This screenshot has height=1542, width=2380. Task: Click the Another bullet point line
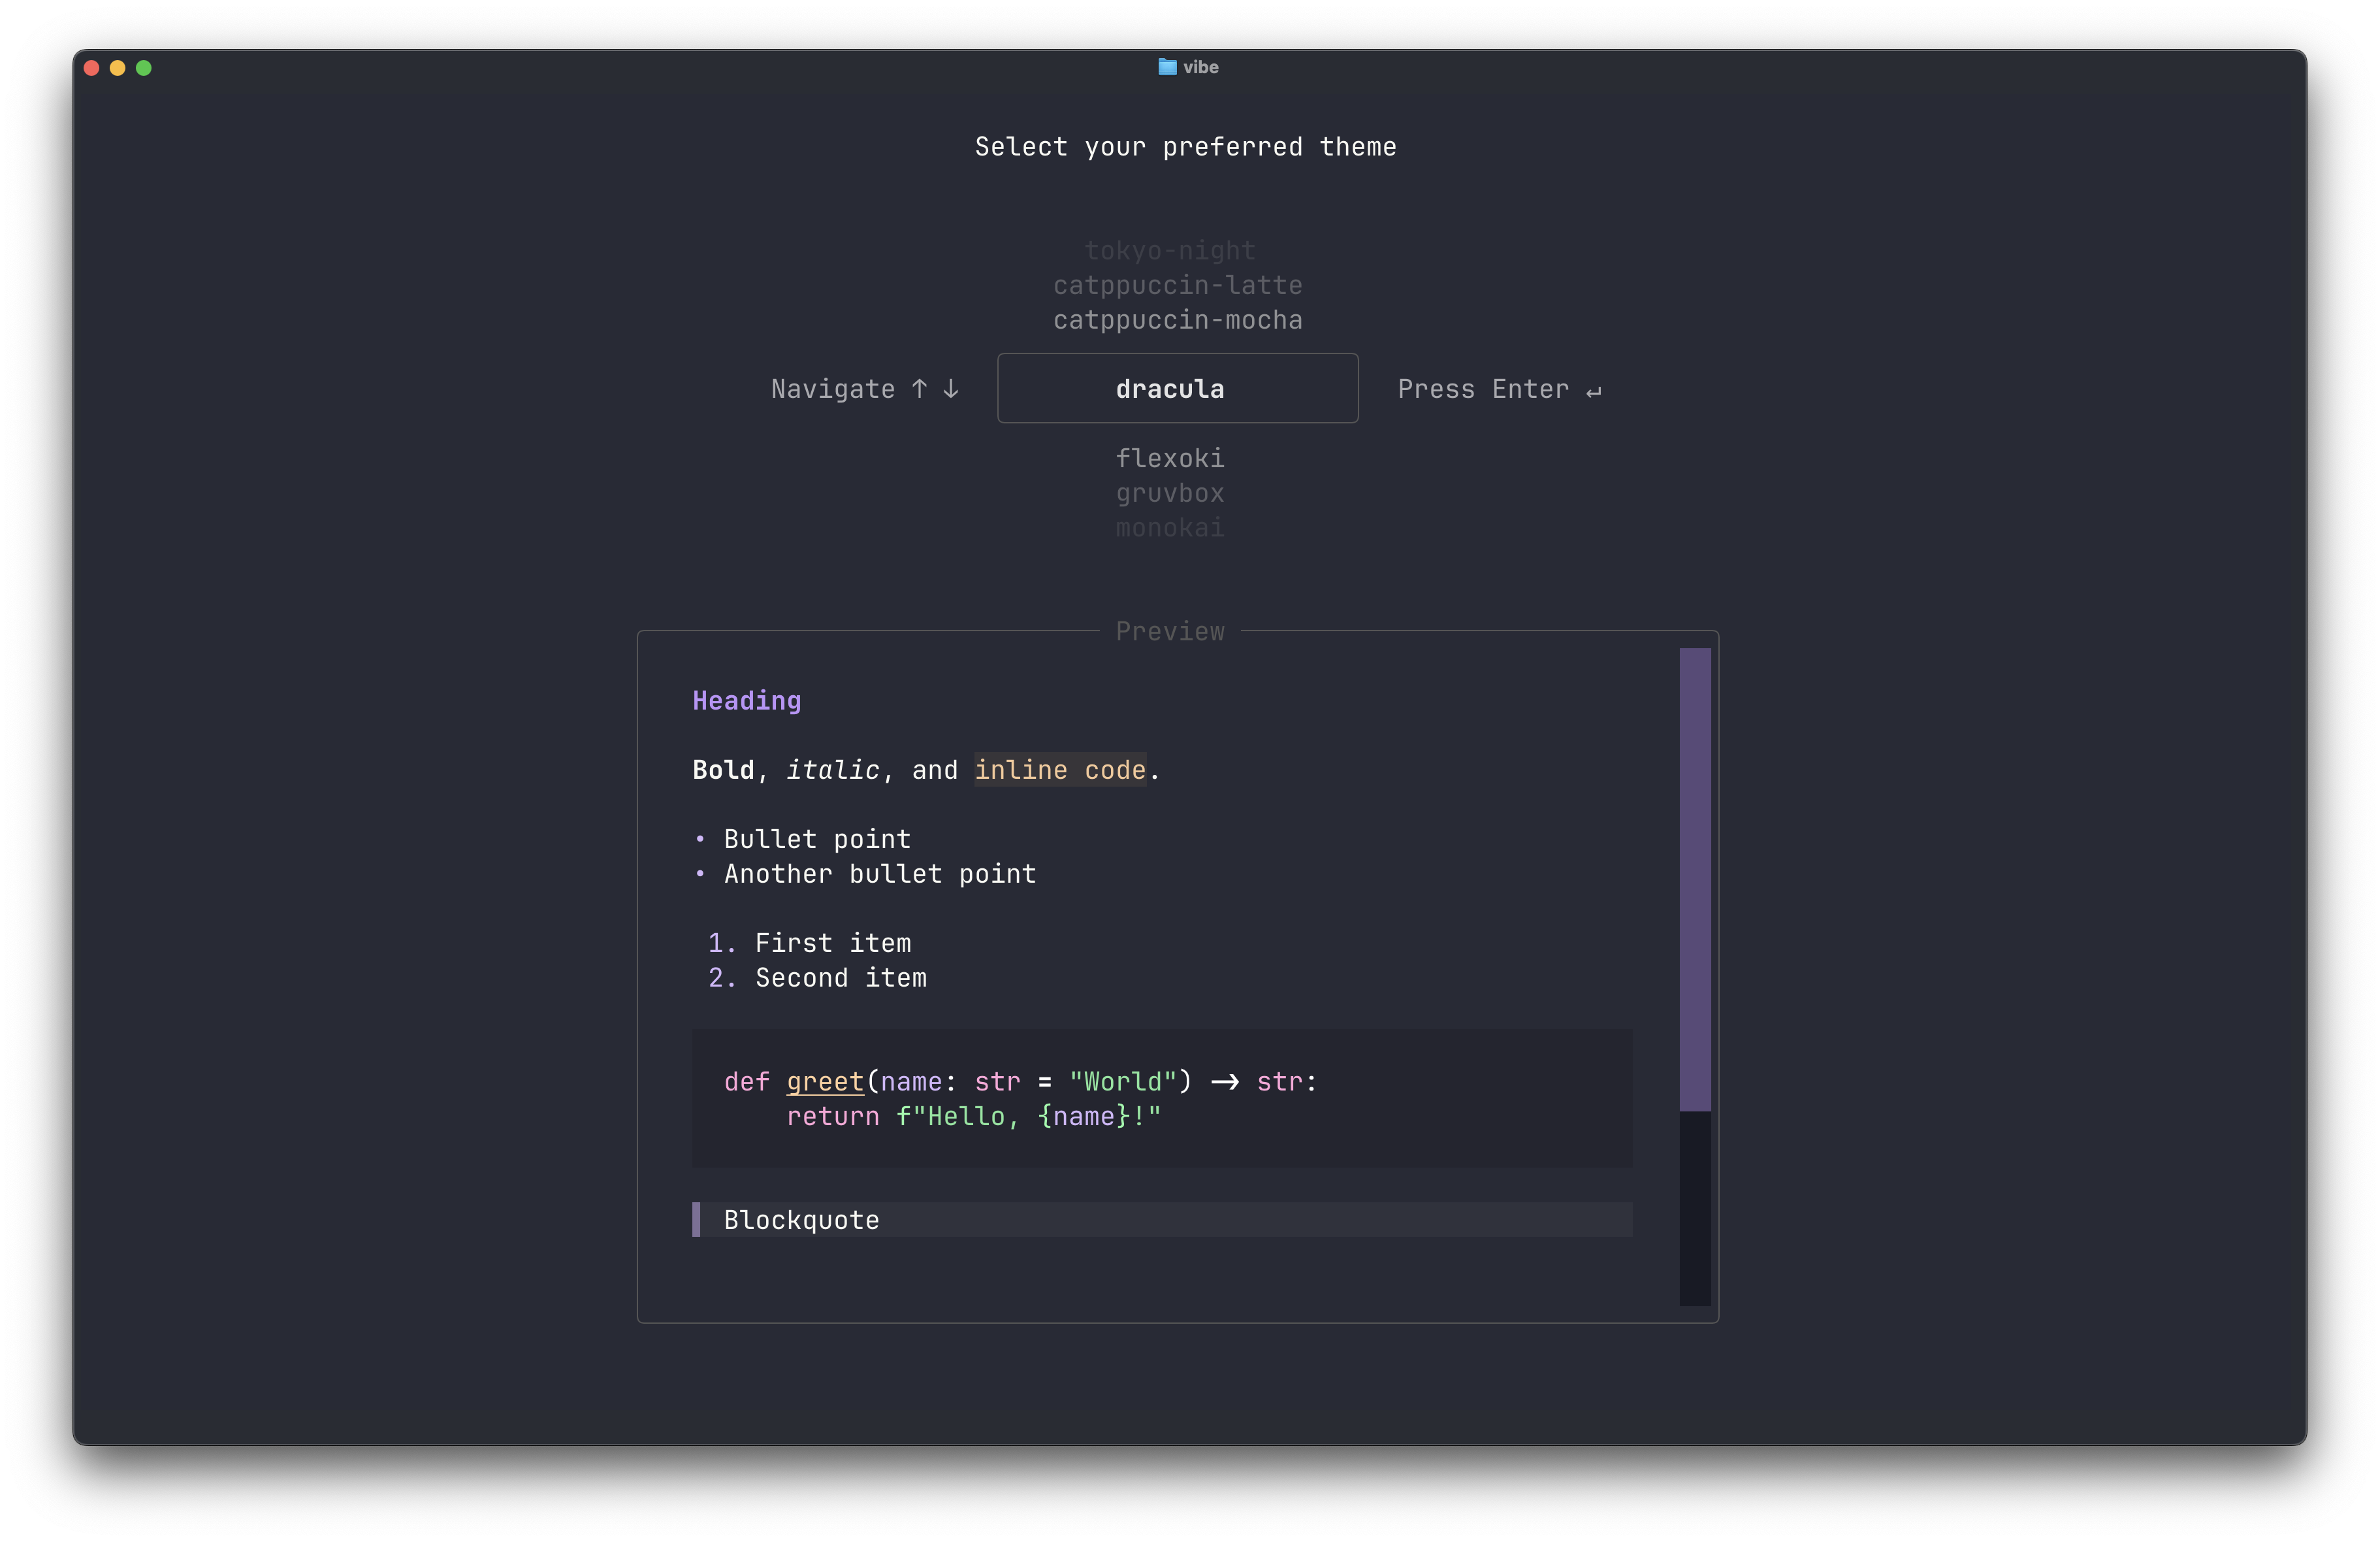[880, 874]
